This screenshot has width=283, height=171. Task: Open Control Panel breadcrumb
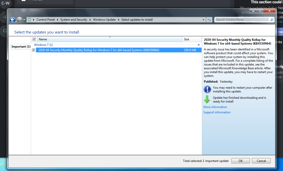pyautogui.click(x=45, y=19)
